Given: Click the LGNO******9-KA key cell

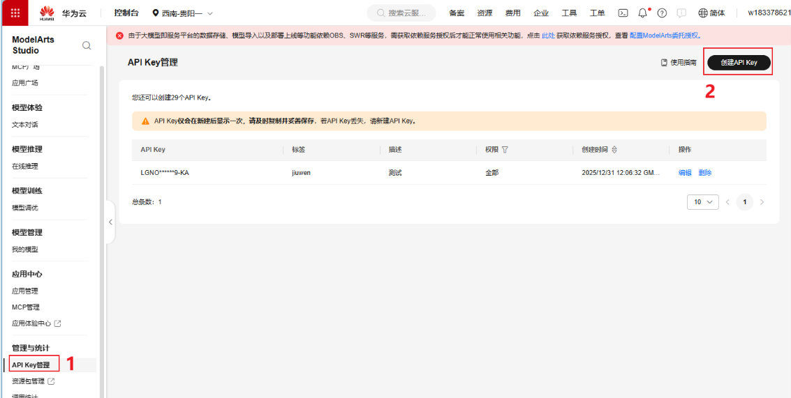Looking at the screenshot, I should click(x=165, y=173).
